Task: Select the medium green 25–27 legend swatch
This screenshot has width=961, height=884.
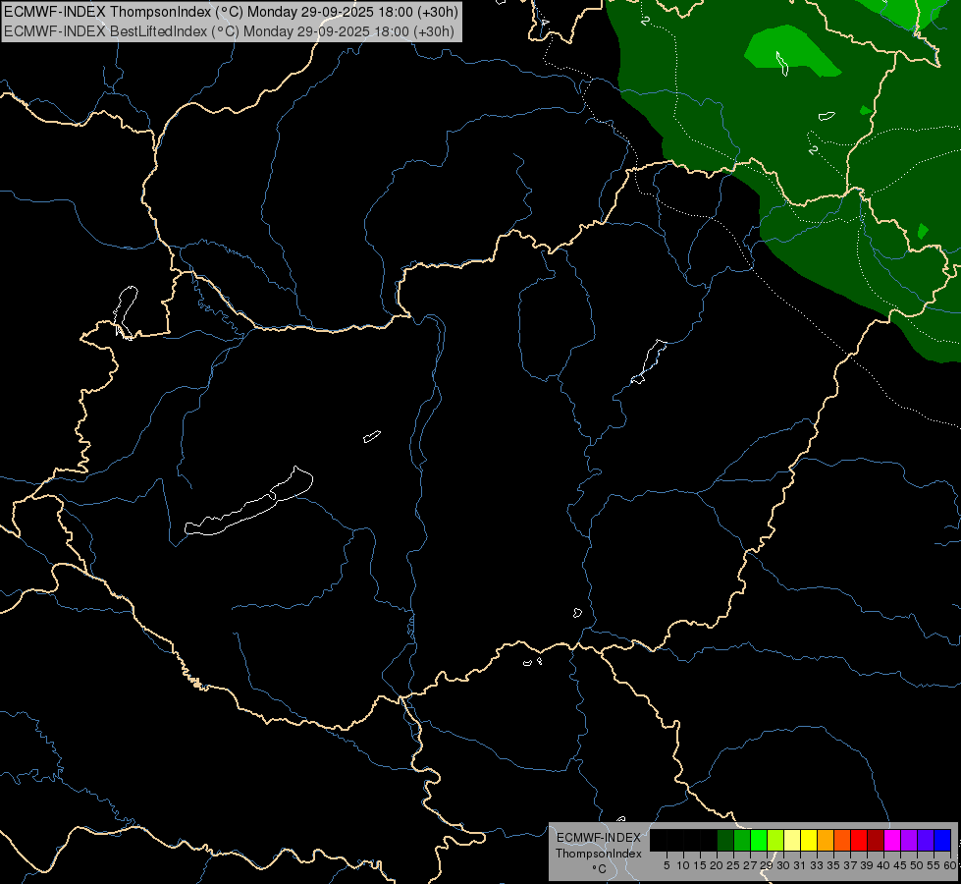Action: click(742, 840)
